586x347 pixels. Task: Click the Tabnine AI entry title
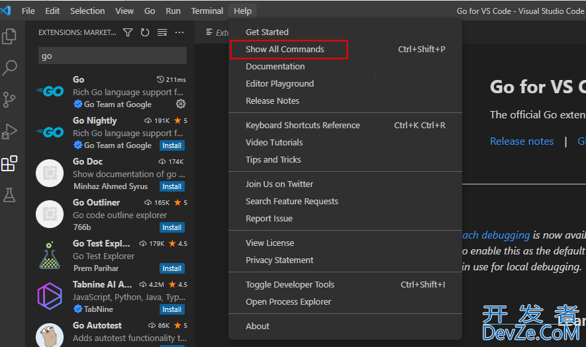click(x=103, y=284)
